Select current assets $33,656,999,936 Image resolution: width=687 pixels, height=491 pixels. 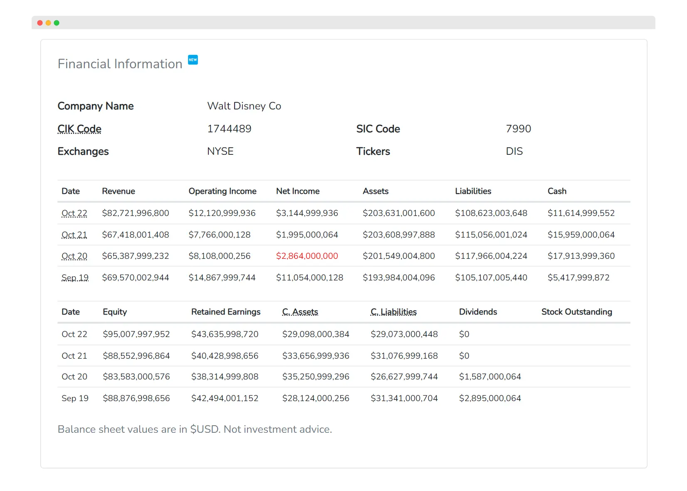(x=316, y=356)
